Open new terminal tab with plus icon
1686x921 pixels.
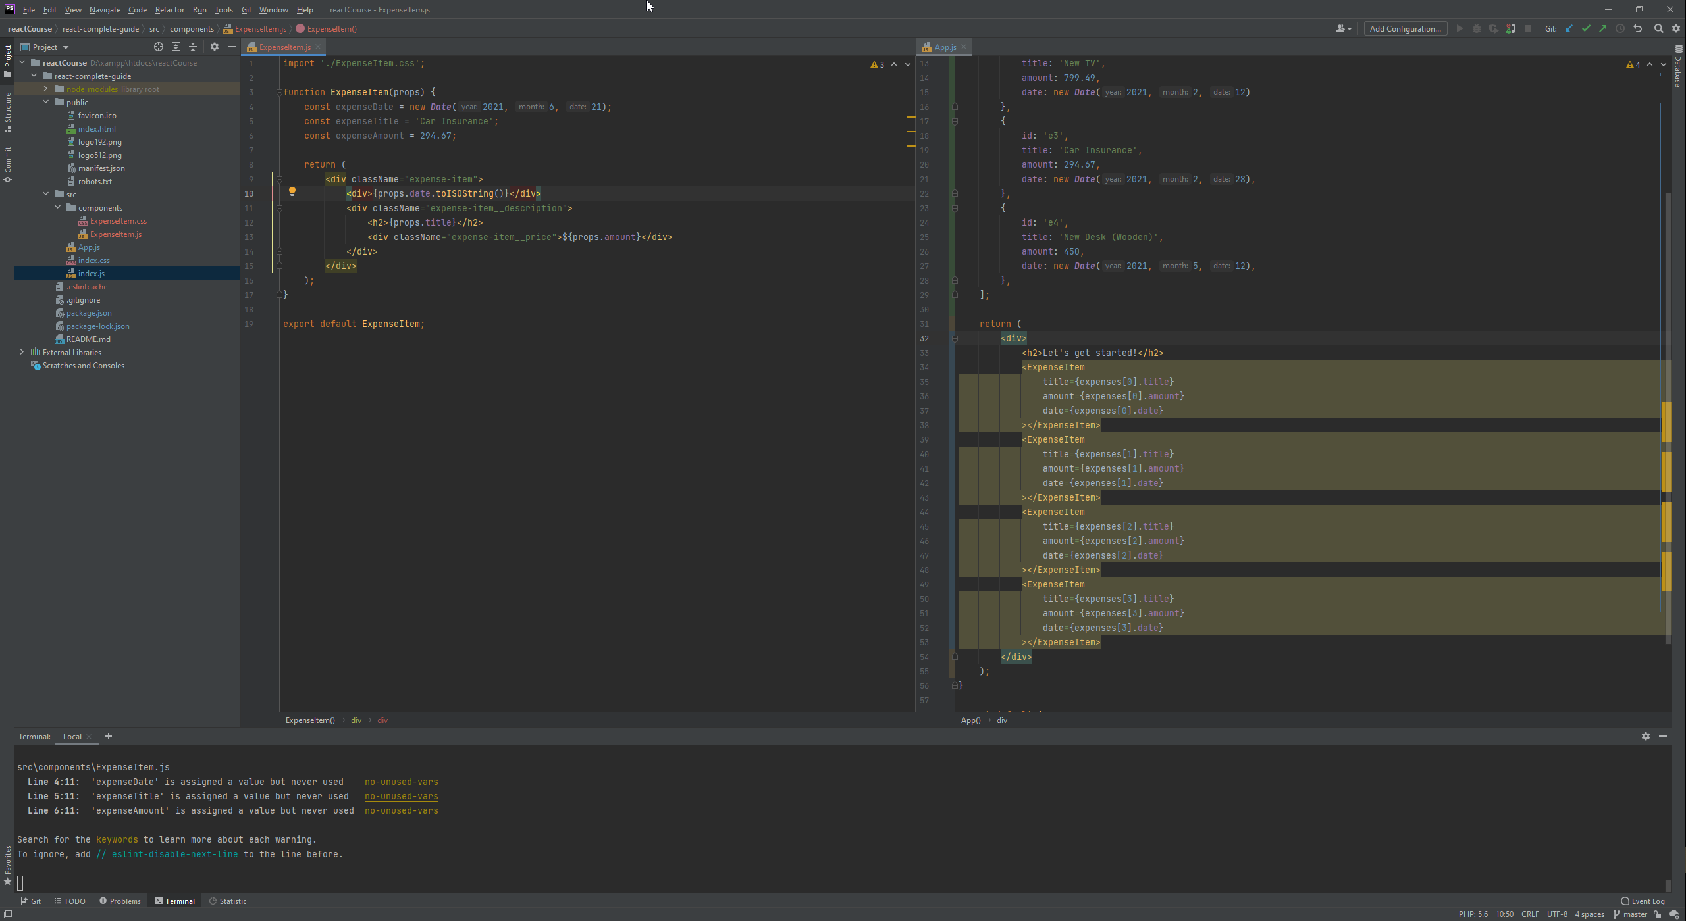pos(109,736)
